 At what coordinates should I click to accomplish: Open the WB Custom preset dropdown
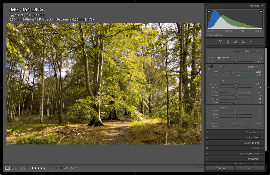click(252, 67)
